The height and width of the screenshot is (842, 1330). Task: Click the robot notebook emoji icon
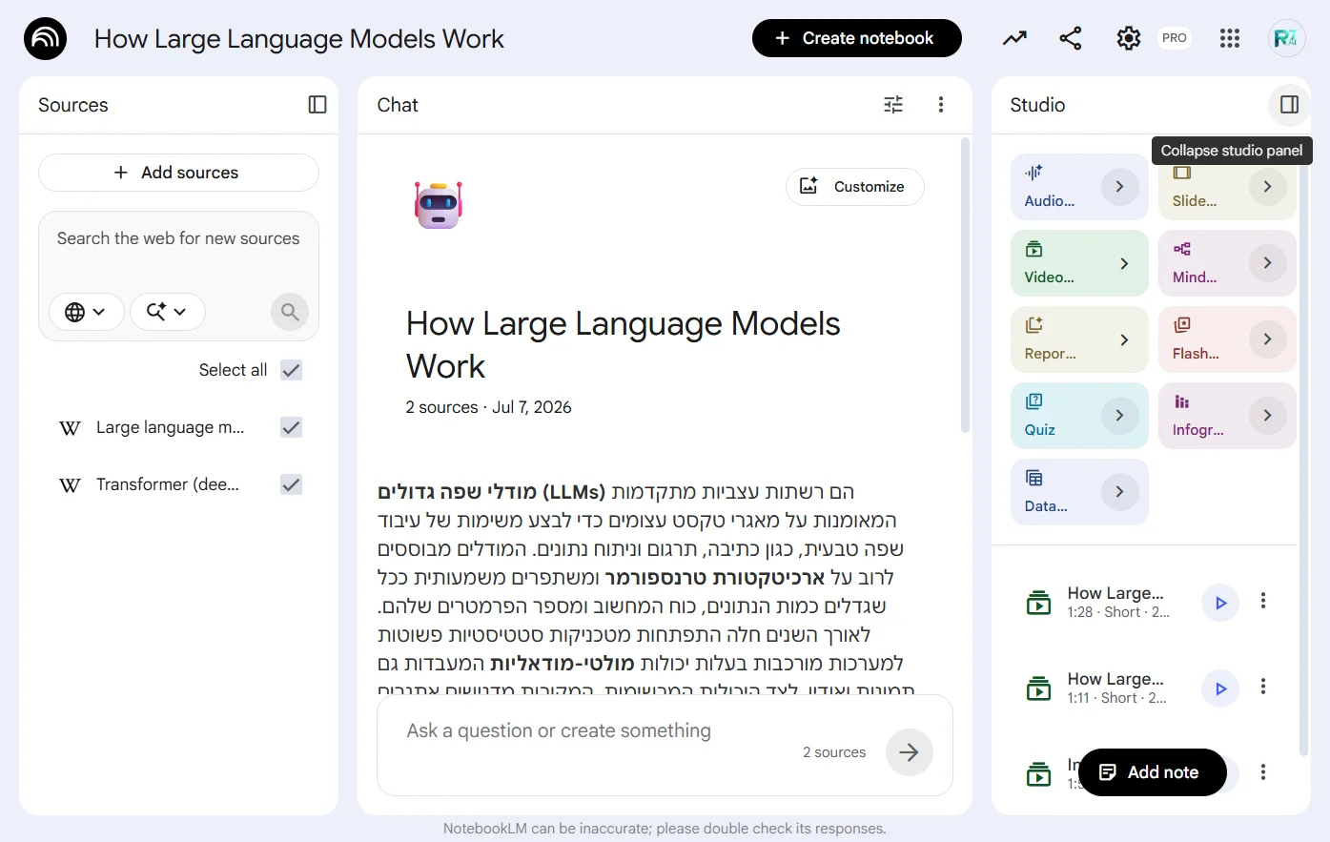click(439, 204)
